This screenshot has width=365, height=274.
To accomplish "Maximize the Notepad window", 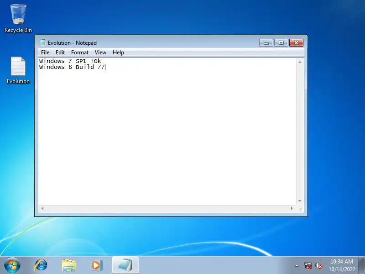I will [281, 43].
